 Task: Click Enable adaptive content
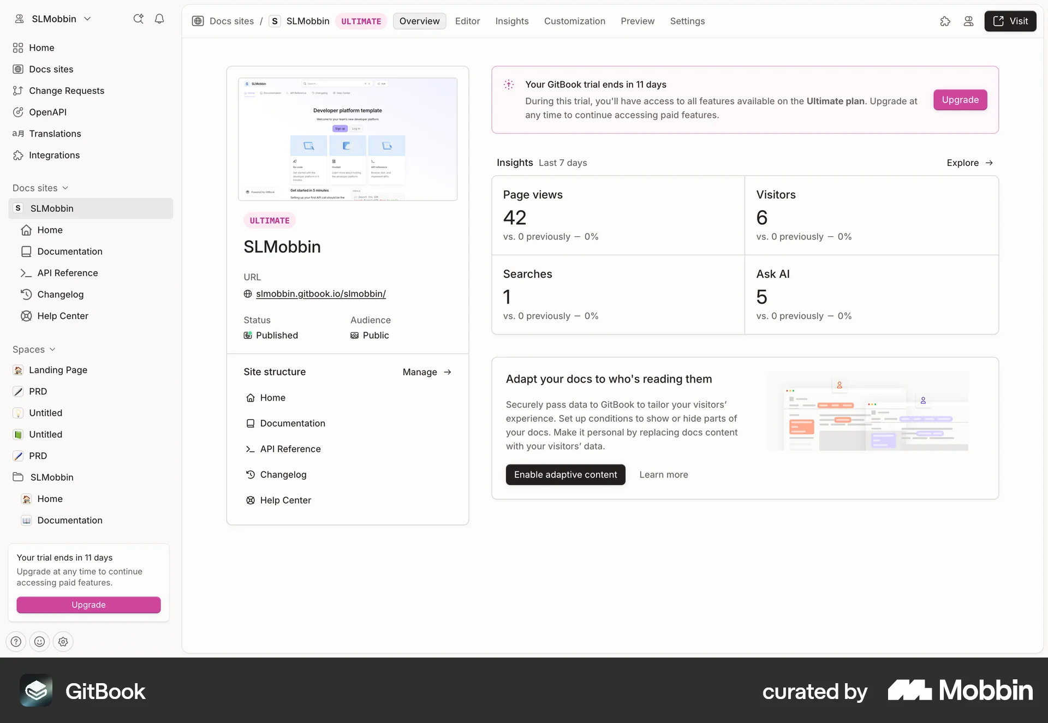(565, 475)
